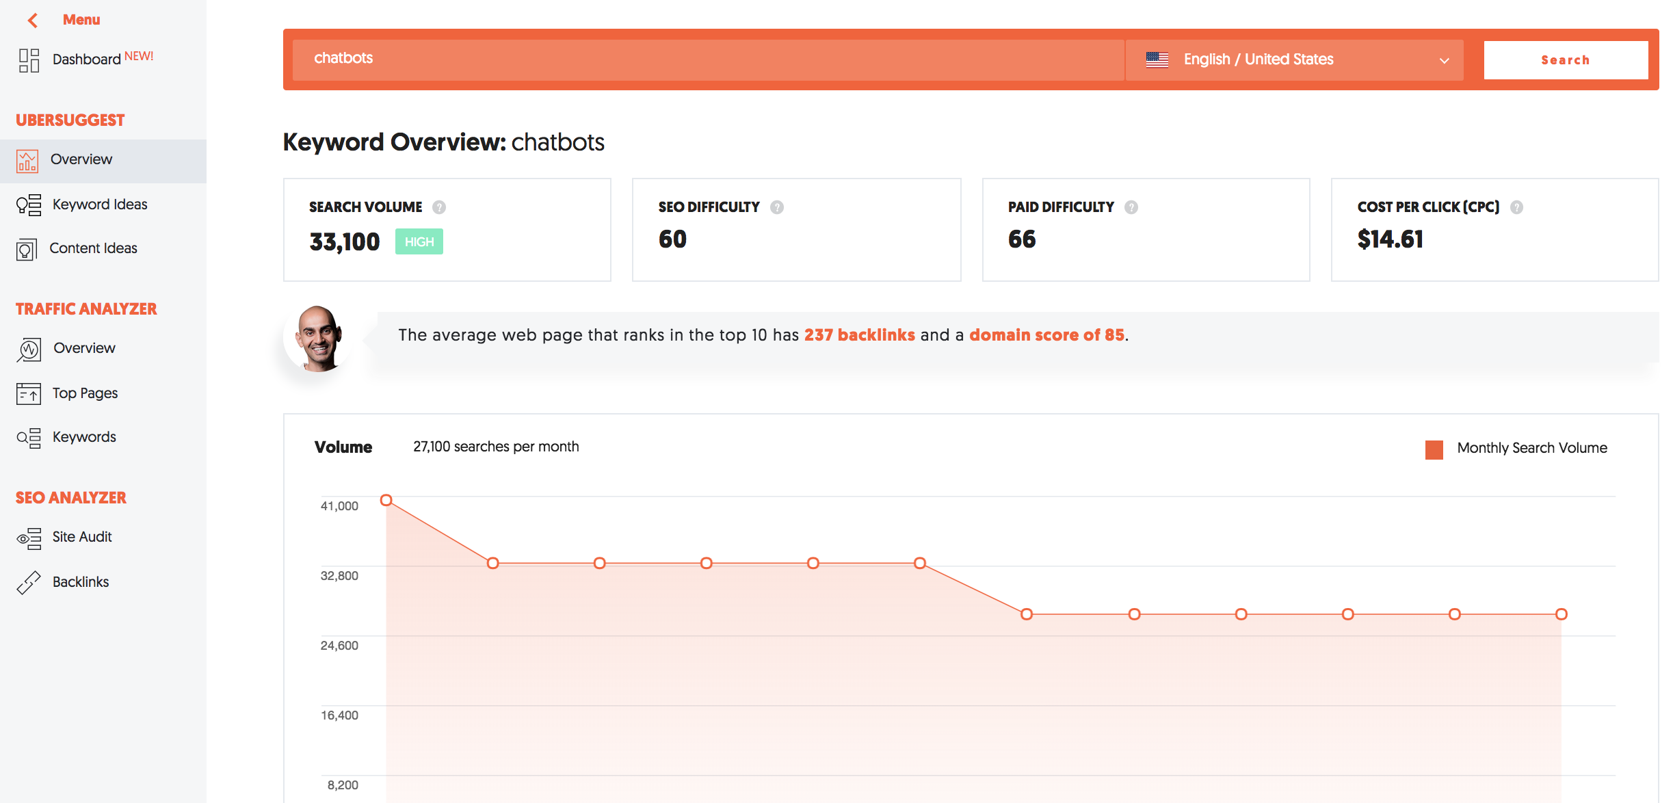This screenshot has height=803, width=1673.
Task: Click the 24,600 axis label on chart
Action: pos(339,646)
